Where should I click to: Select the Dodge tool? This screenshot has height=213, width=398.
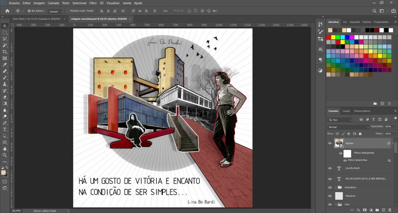pos(5,116)
